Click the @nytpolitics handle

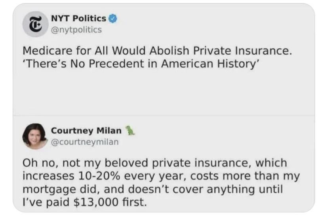click(76, 29)
